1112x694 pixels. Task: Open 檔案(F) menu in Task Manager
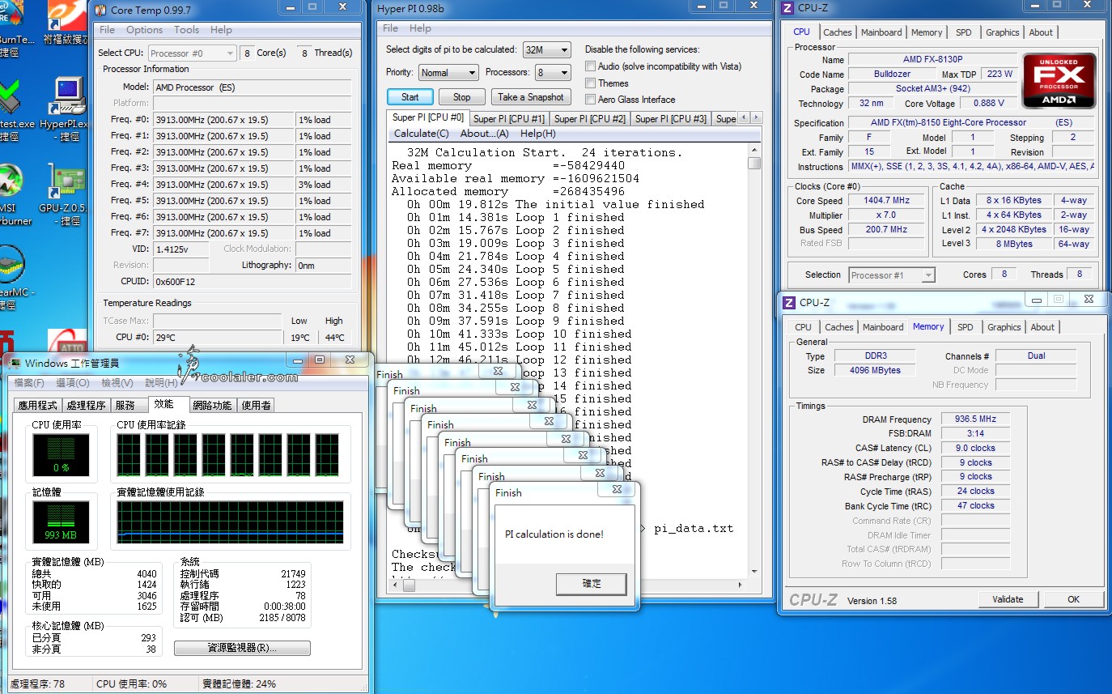[29, 382]
